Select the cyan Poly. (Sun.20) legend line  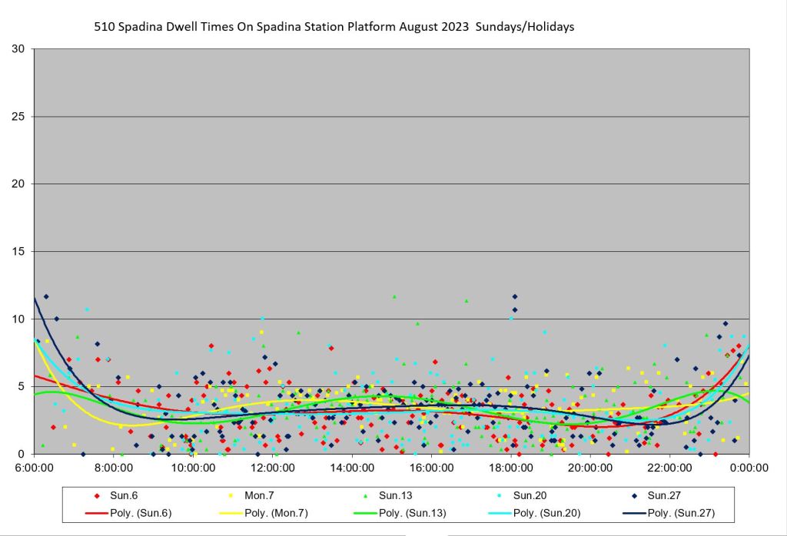[498, 513]
